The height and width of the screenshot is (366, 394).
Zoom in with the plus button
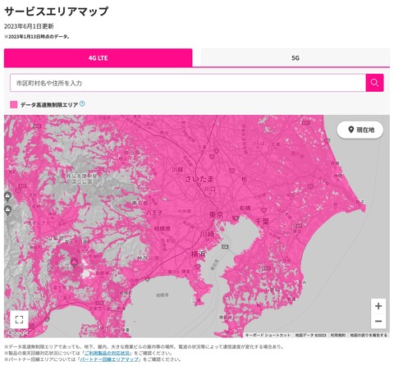[378, 306]
